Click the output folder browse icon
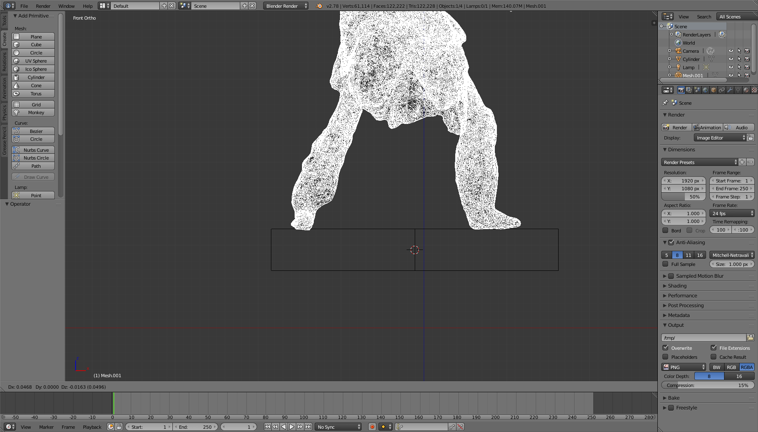This screenshot has height=432, width=758. tap(750, 337)
